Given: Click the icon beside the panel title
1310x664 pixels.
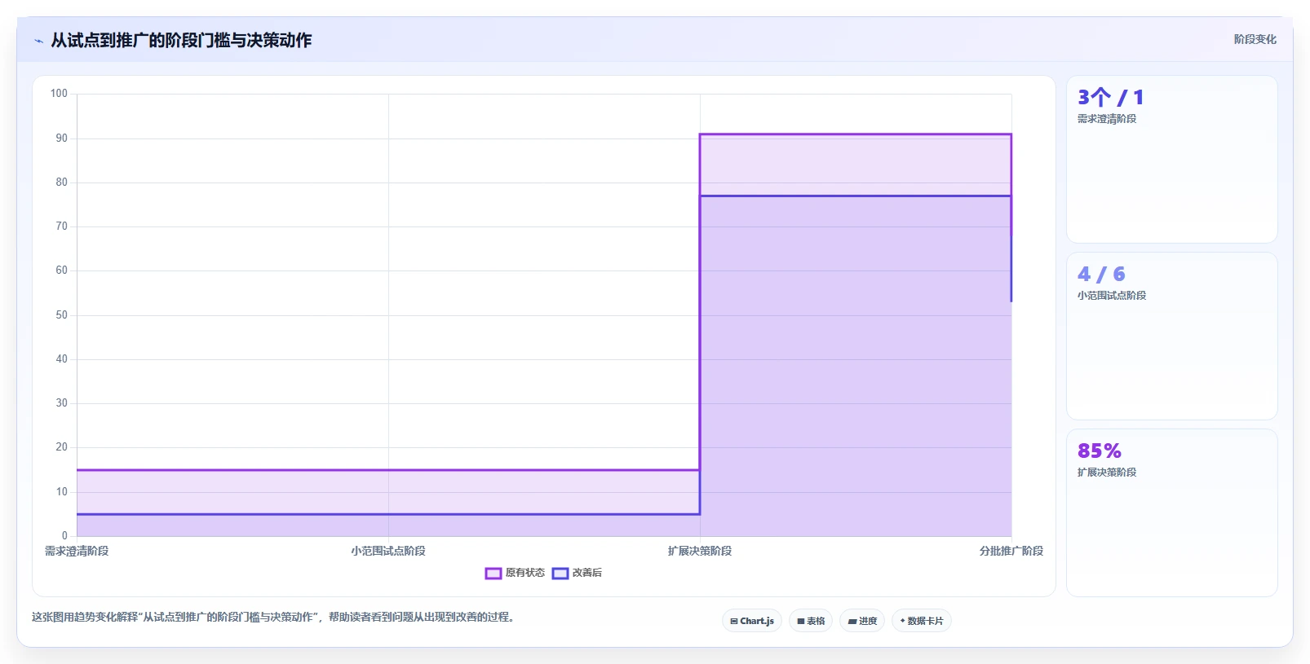Looking at the screenshot, I should [x=38, y=41].
